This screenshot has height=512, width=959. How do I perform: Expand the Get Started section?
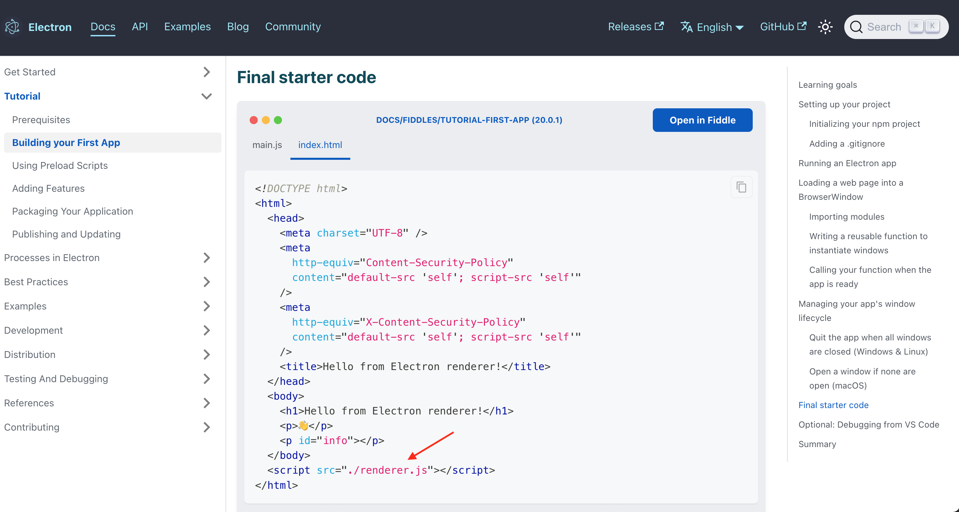(207, 72)
